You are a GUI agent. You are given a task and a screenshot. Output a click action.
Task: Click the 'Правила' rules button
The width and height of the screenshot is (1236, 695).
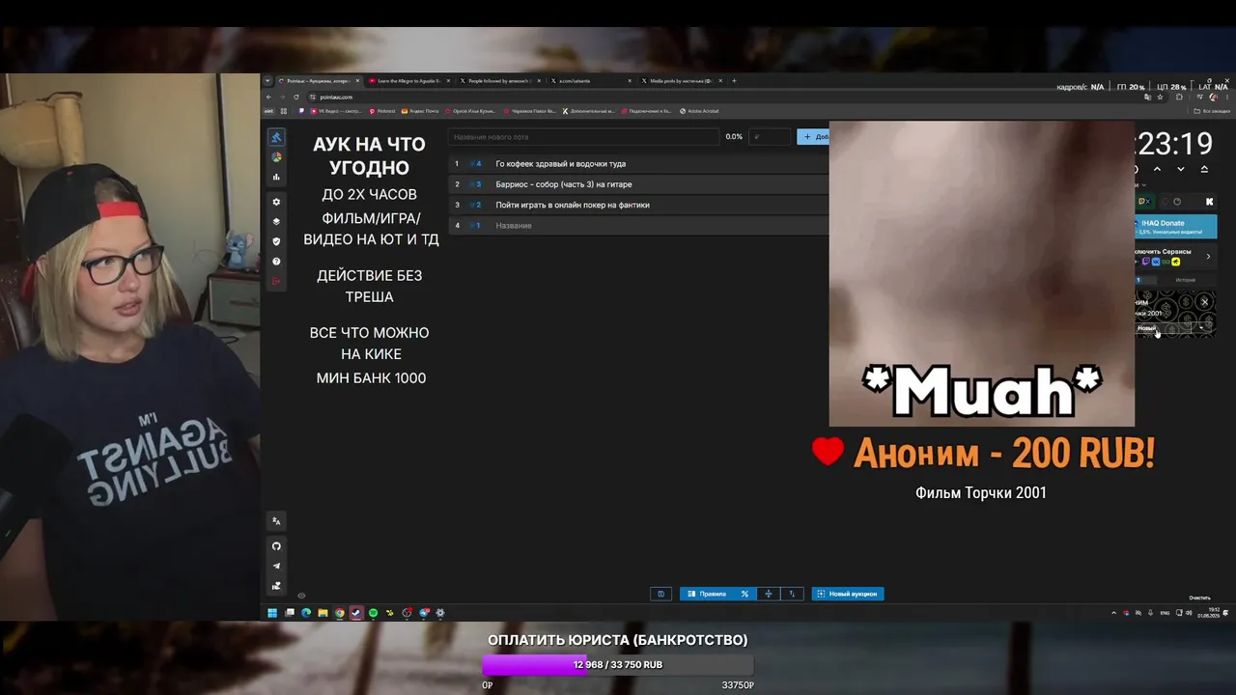[708, 594]
